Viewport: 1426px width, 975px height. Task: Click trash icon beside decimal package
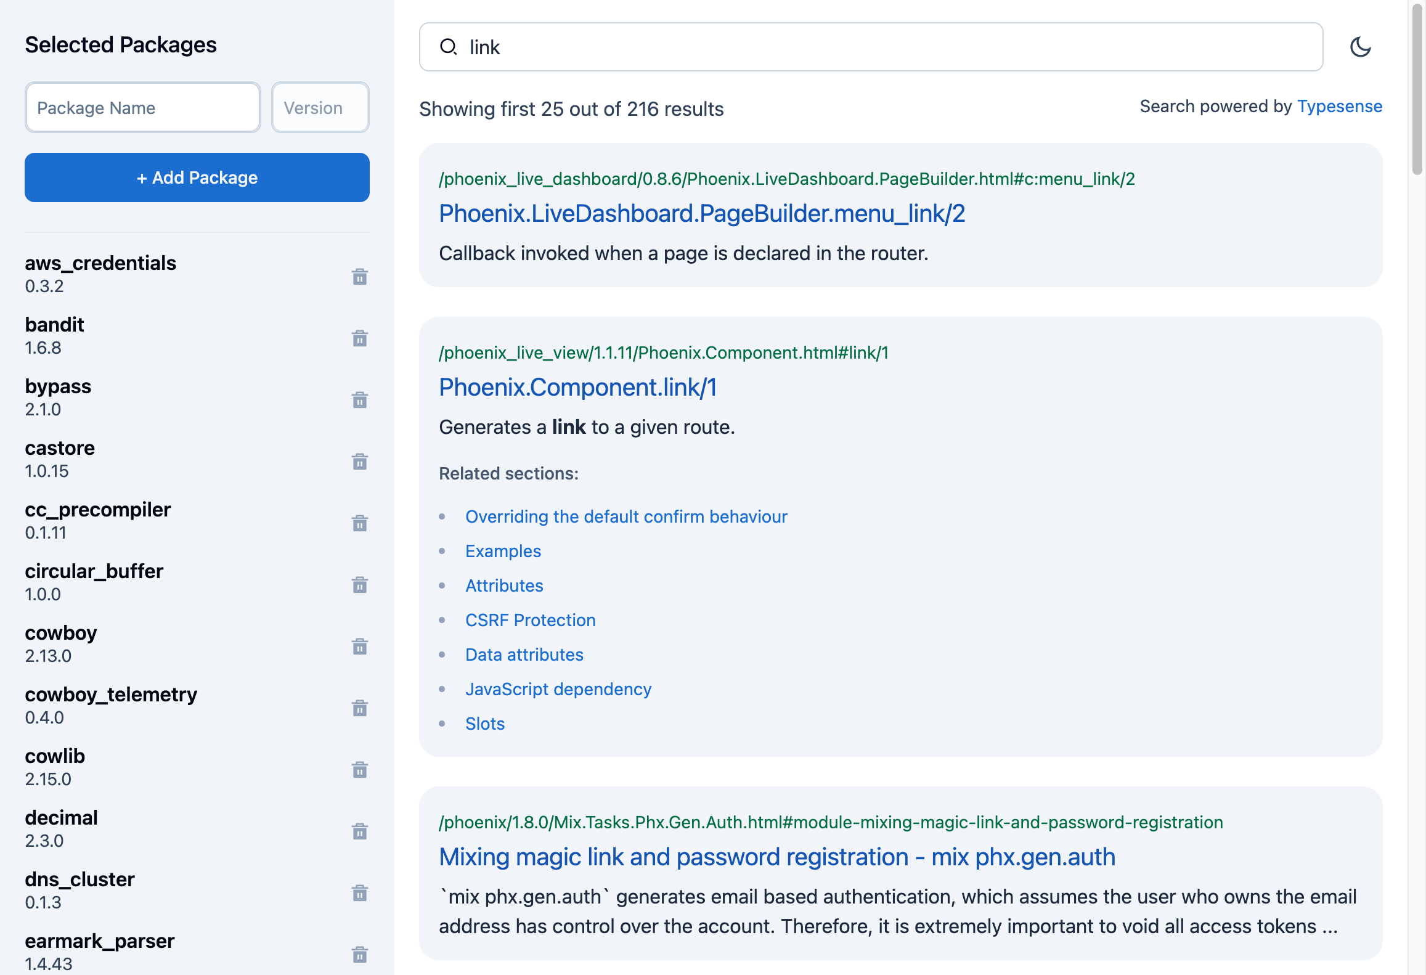pos(360,831)
